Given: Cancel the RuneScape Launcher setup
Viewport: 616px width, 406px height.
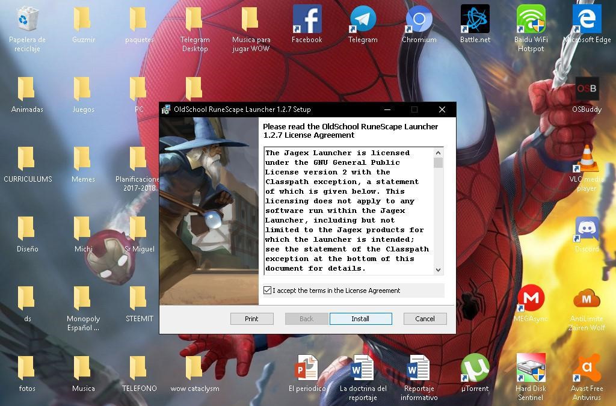Looking at the screenshot, I should point(425,319).
